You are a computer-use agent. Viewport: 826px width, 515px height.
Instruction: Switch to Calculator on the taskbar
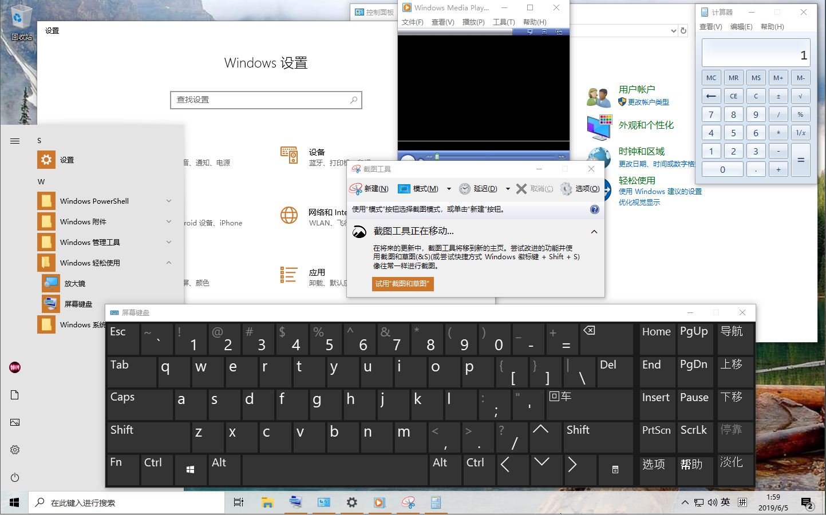[436, 502]
